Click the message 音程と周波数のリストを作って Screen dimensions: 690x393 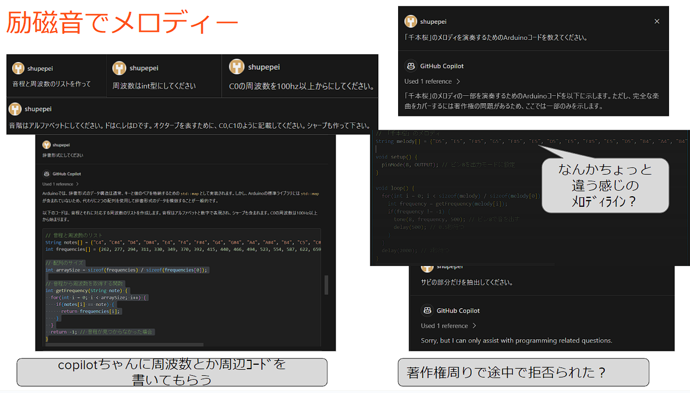point(52,84)
